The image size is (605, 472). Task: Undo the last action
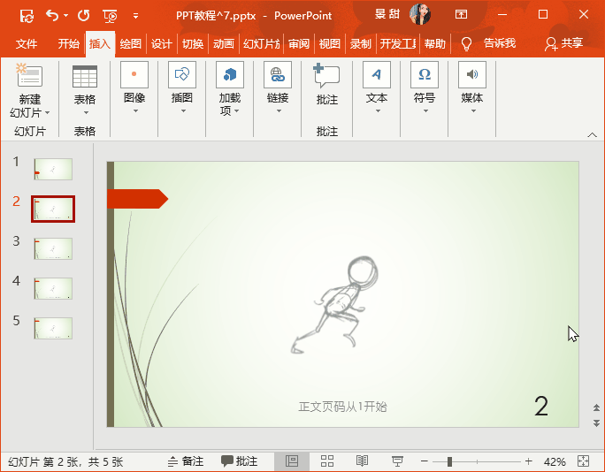tap(52, 15)
